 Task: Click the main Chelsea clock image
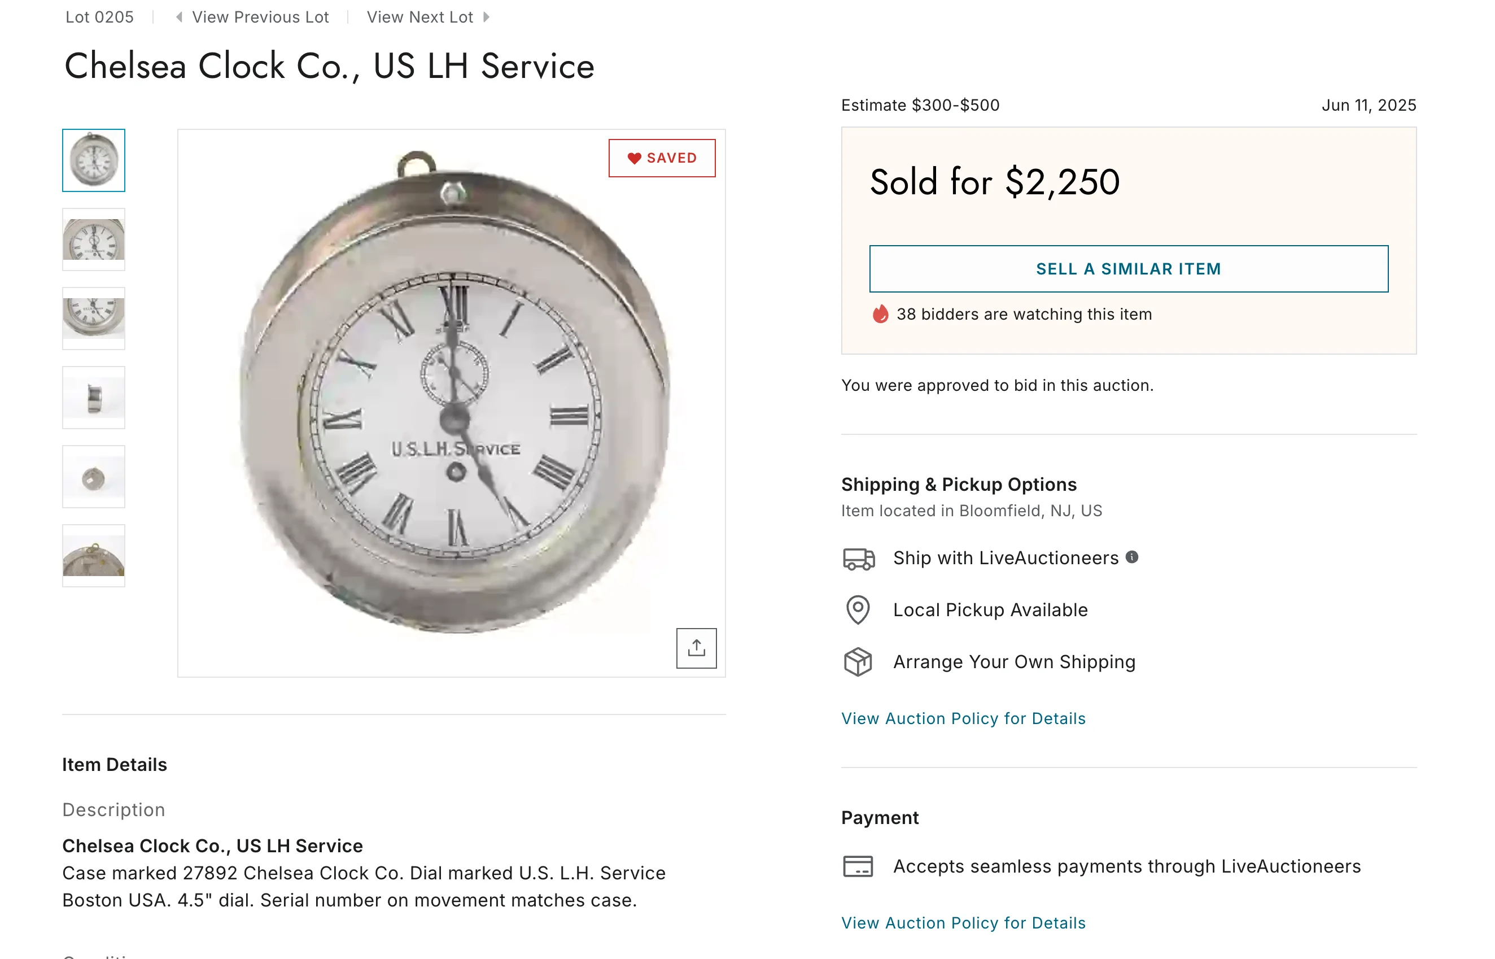[x=452, y=402]
